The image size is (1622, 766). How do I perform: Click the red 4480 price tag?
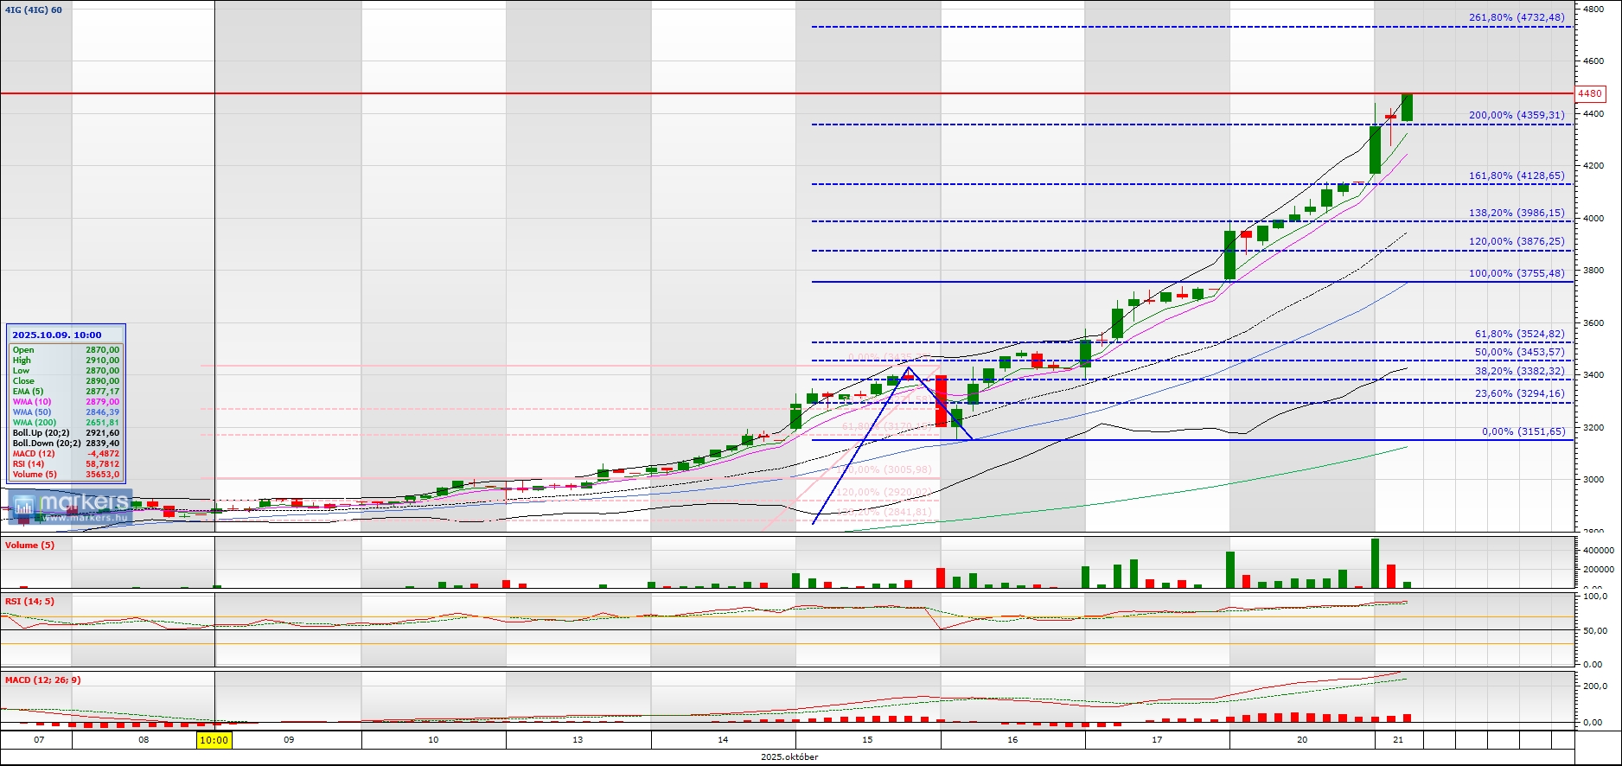click(1590, 93)
